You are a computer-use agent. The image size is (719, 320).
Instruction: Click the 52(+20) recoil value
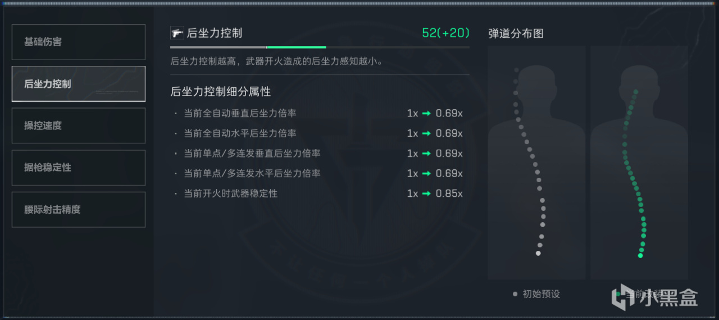[445, 33]
